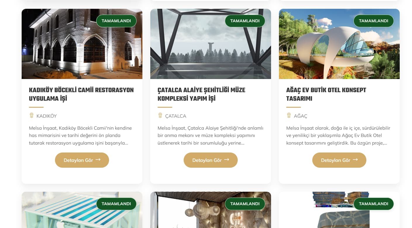Click arrow icon on Kadıköy card's Detayları Gör

click(98, 160)
